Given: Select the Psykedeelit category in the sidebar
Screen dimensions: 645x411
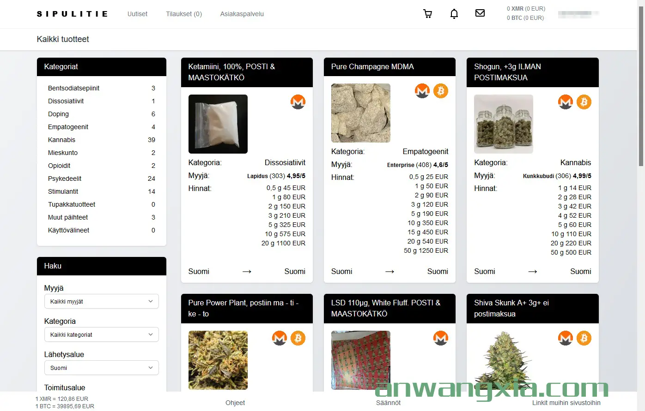Looking at the screenshot, I should point(65,179).
